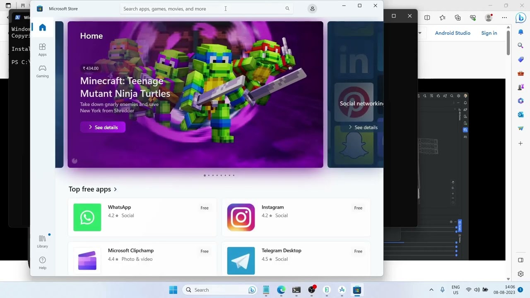Switch the ENG US input language
530x298 pixels.
455,290
